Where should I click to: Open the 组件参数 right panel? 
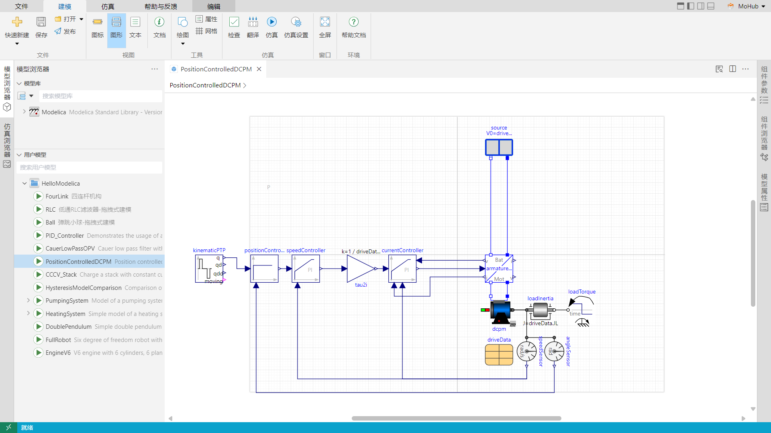point(764,85)
